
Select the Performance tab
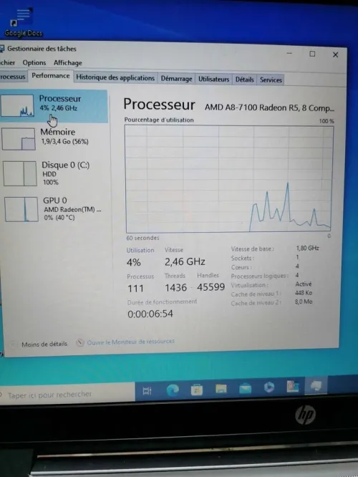[51, 76]
